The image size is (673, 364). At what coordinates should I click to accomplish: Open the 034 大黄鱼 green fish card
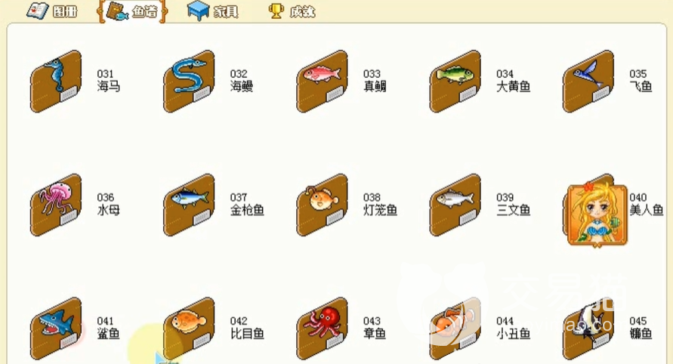(x=455, y=82)
